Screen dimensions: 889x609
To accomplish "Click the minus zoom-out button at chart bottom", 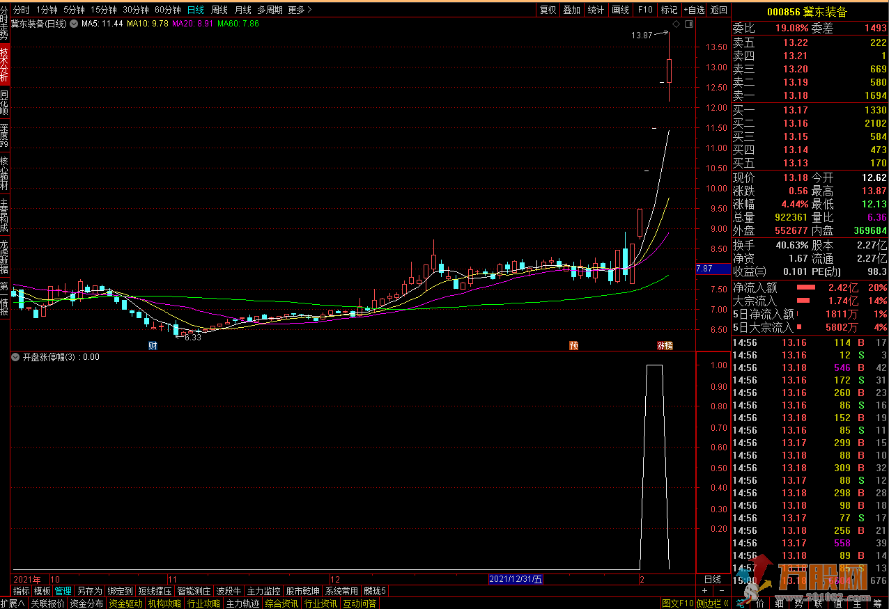I will point(722,591).
